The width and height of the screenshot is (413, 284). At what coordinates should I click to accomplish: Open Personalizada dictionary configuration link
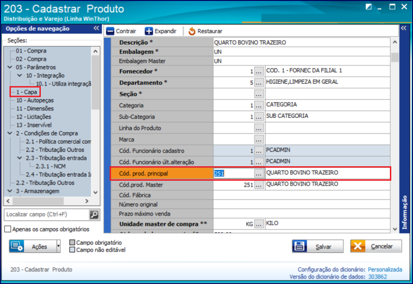(385, 270)
